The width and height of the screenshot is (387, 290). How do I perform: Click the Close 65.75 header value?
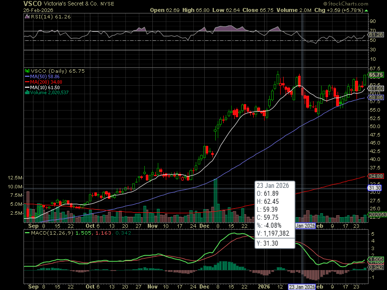click(x=258, y=10)
